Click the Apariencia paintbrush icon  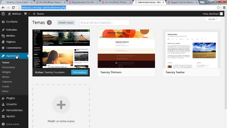[x=3, y=56]
